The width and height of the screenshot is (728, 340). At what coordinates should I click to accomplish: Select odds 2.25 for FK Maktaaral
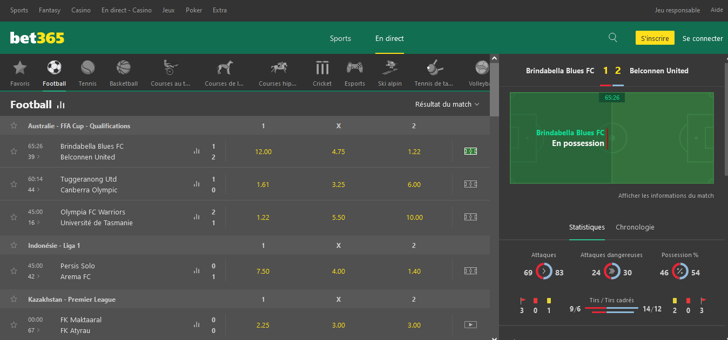pos(263,325)
